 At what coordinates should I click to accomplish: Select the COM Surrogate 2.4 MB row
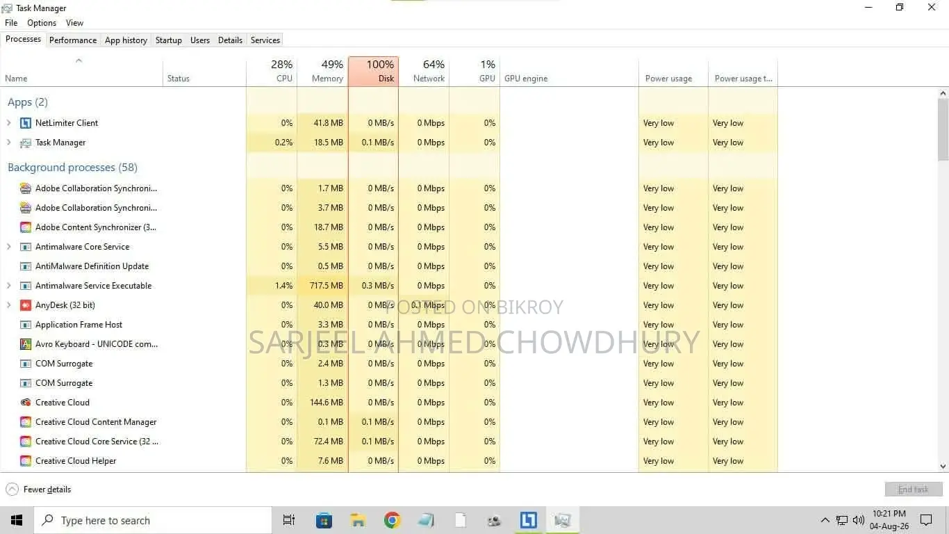(389, 364)
